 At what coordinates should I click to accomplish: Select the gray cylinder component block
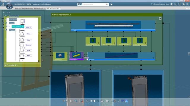point(60,56)
